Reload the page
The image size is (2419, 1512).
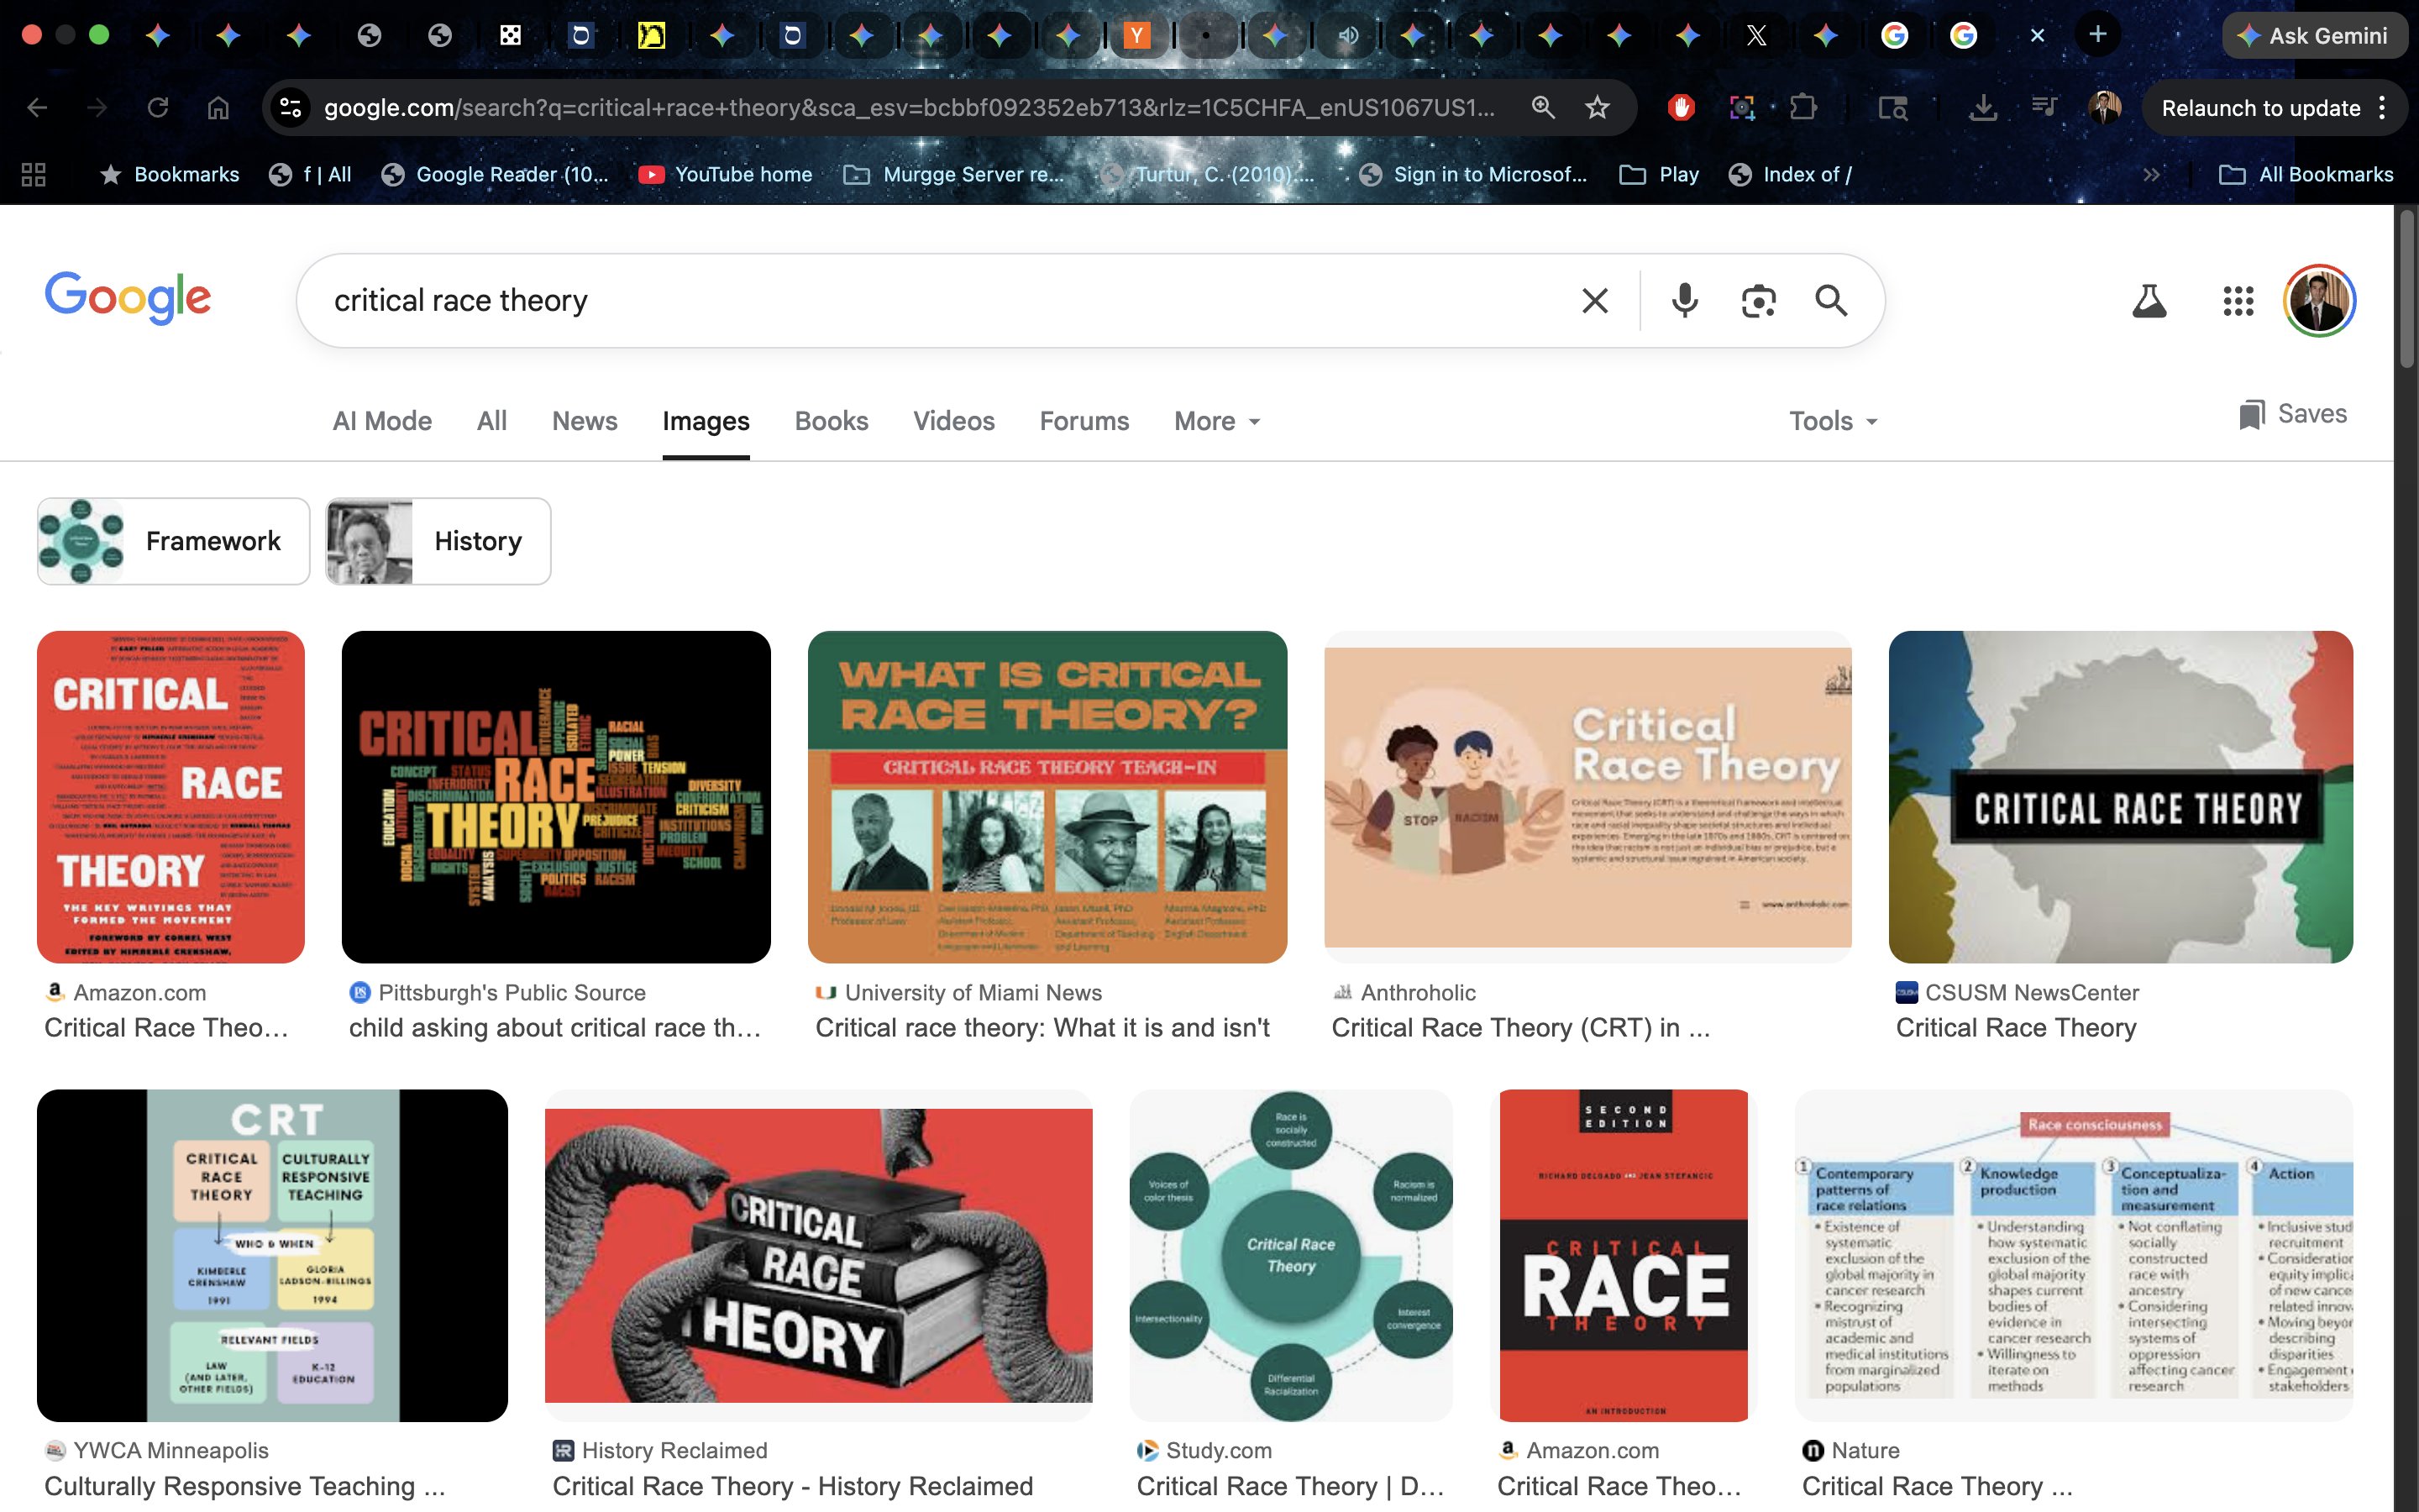[x=157, y=108]
